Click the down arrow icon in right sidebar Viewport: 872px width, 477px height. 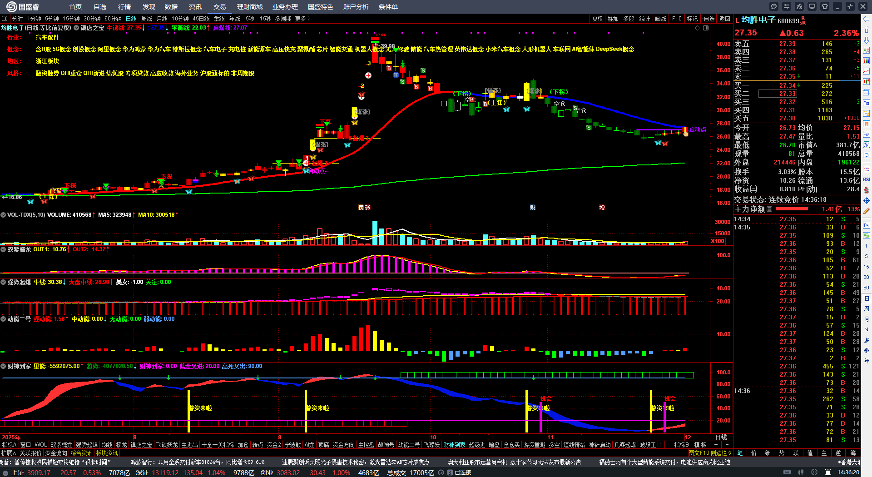tap(867, 40)
